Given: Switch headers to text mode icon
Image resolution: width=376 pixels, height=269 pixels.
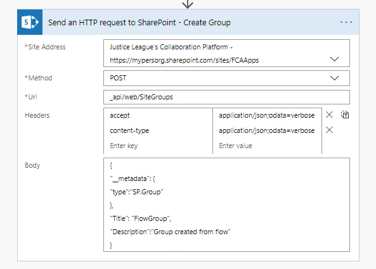Looking at the screenshot, I should [x=345, y=115].
